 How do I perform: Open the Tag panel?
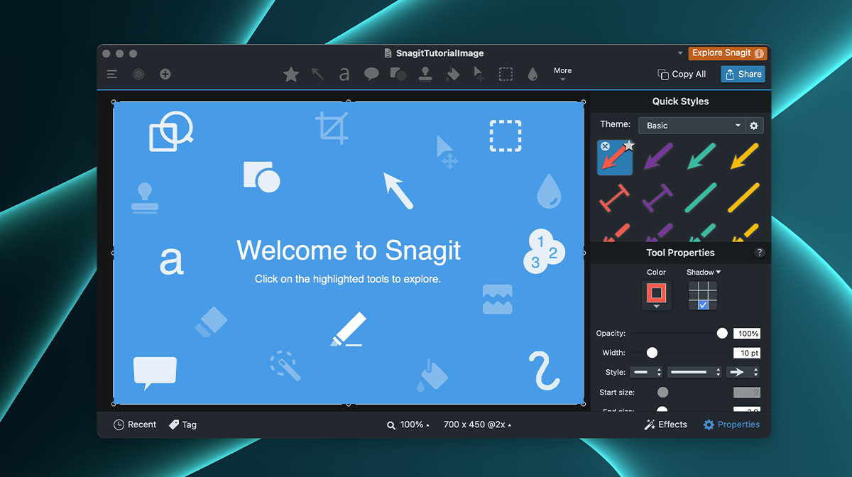tap(182, 424)
